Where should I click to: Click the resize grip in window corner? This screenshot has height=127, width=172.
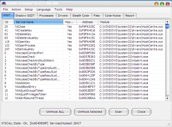pos(169,124)
